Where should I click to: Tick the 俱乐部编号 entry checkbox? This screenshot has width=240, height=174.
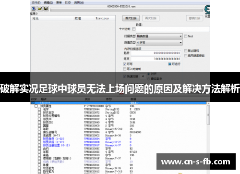[39, 132]
